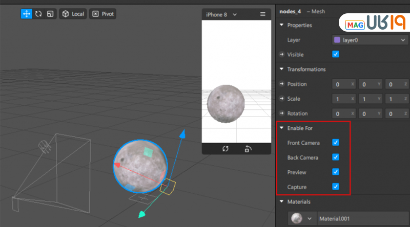Image resolution: width=410 pixels, height=227 pixels.
Task: Click the patch arrow beside Rotation
Action: click(x=281, y=113)
